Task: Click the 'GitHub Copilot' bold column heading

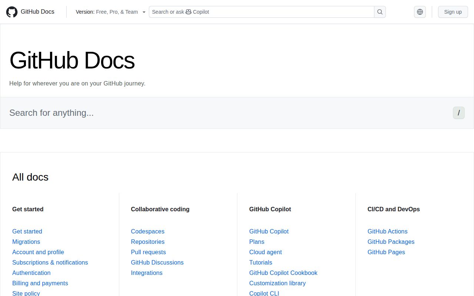Action: tap(270, 209)
